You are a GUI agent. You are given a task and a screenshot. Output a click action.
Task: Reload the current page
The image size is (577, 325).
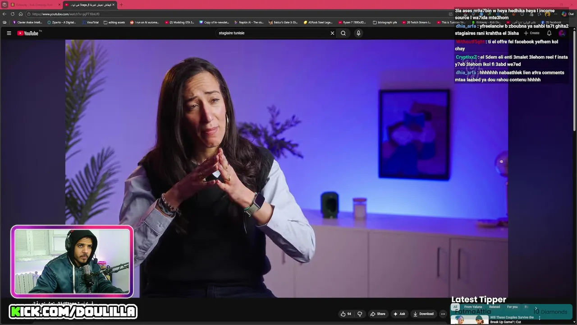(13, 14)
